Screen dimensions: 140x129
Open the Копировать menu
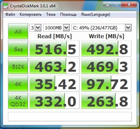30,14
